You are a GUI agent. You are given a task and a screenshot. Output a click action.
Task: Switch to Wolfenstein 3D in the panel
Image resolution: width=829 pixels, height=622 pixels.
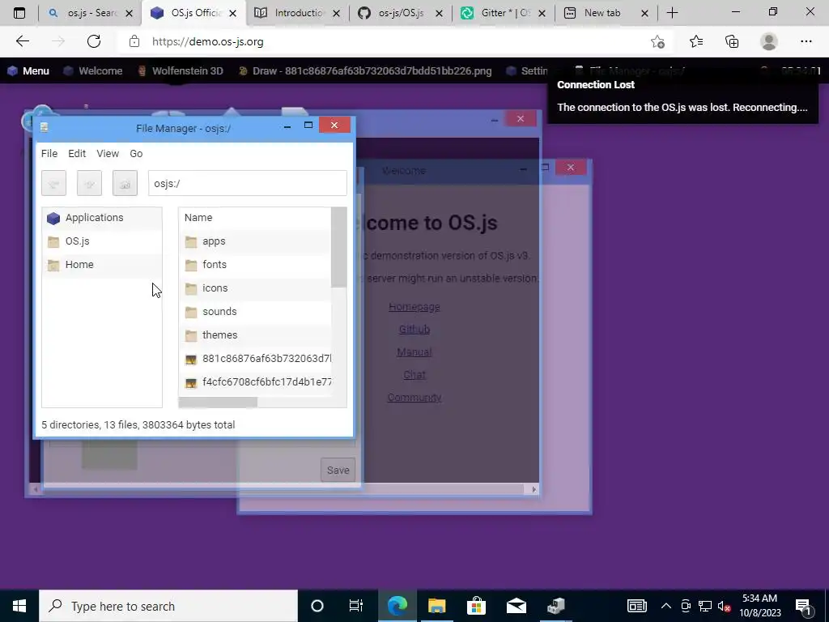coord(180,71)
